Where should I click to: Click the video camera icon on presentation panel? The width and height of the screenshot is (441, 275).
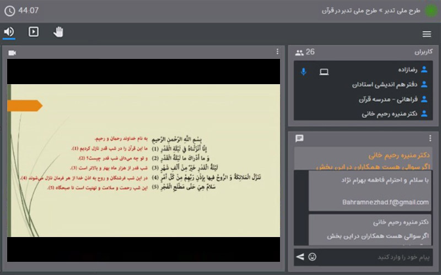(x=12, y=53)
